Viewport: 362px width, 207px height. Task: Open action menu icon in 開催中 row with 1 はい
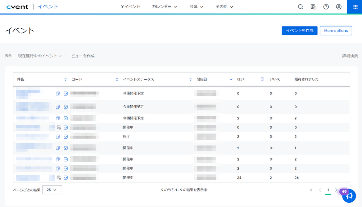[66, 148]
